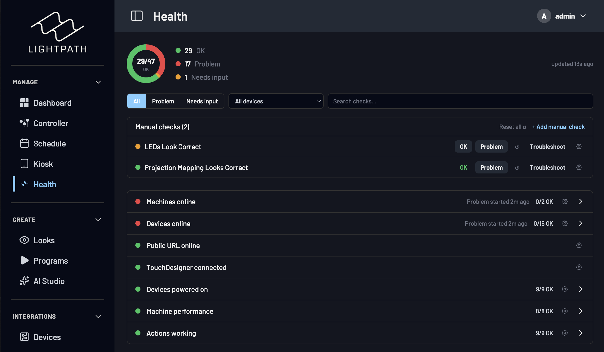Troubleshoot LEDs Look Correct
Viewport: 604px width, 352px height.
[548, 146]
